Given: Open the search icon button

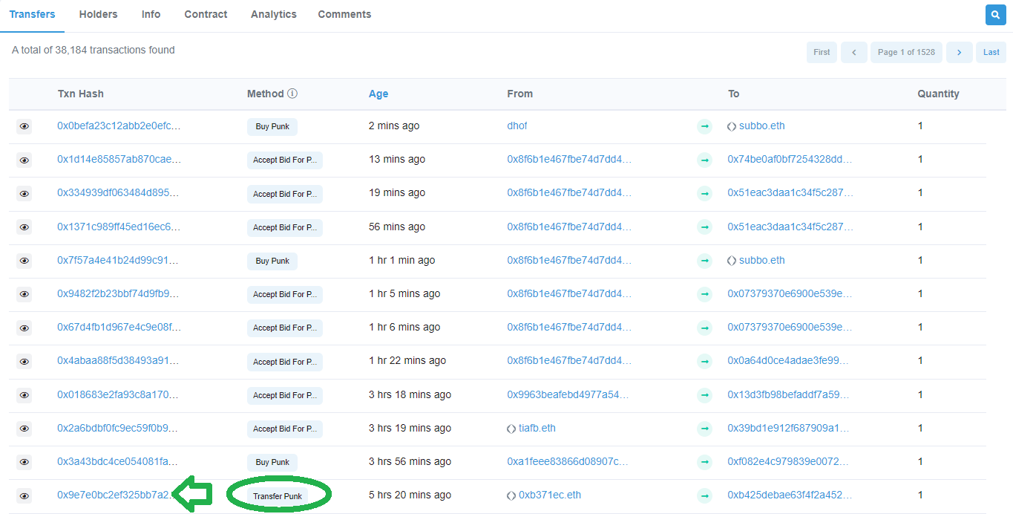Looking at the screenshot, I should [995, 15].
